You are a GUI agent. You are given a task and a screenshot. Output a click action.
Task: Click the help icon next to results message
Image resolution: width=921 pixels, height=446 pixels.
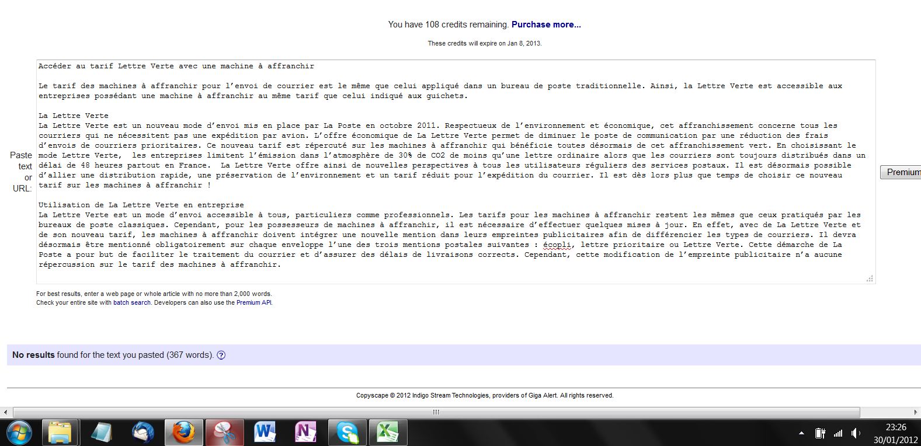[x=221, y=355]
